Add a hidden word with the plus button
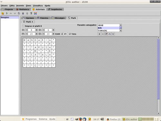This screenshot has height=121, width=161. point(99,34)
